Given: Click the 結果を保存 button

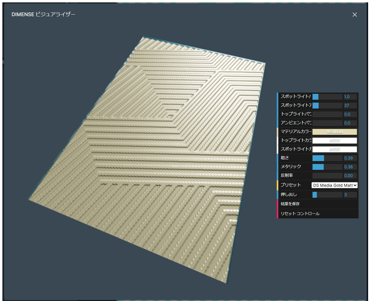Looking at the screenshot, I should pyautogui.click(x=318, y=204).
